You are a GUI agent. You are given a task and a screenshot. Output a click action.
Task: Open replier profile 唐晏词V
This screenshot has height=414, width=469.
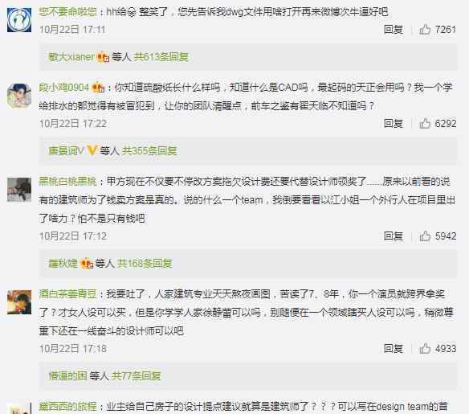click(66, 150)
